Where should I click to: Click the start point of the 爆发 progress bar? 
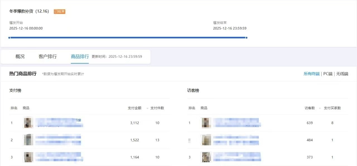click(x=9, y=38)
